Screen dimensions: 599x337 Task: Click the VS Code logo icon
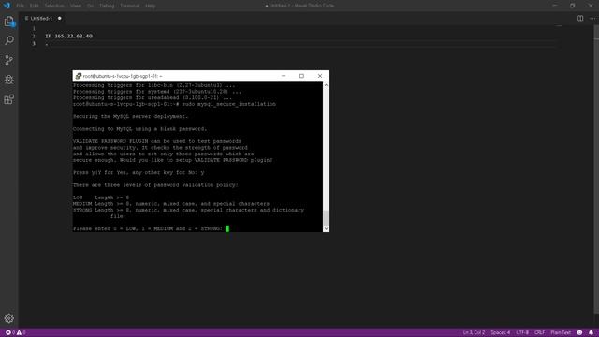(x=7, y=6)
